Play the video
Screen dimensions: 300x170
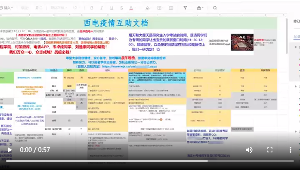[x=9, y=150]
